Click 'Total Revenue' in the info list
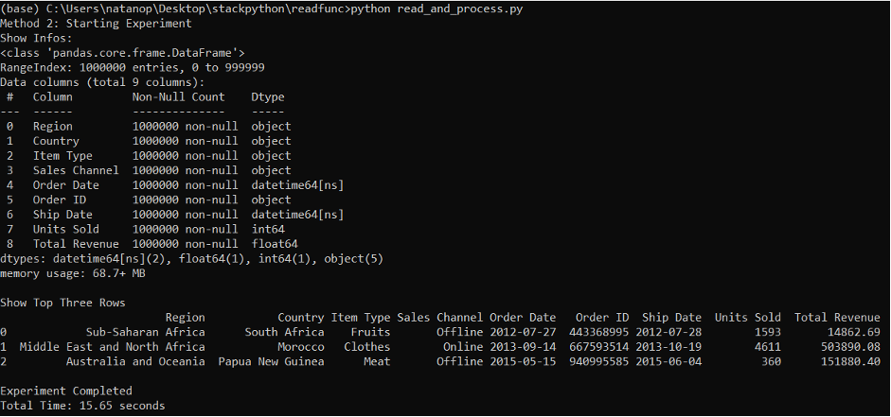Screen dimensions: 891x417 point(76,244)
